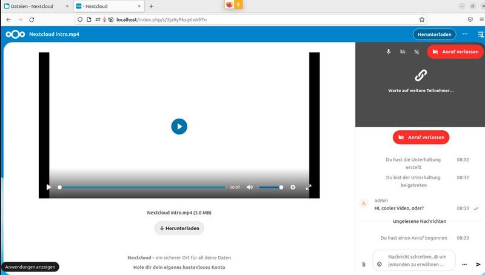Click the Nachricht schreiben message field

(417, 260)
